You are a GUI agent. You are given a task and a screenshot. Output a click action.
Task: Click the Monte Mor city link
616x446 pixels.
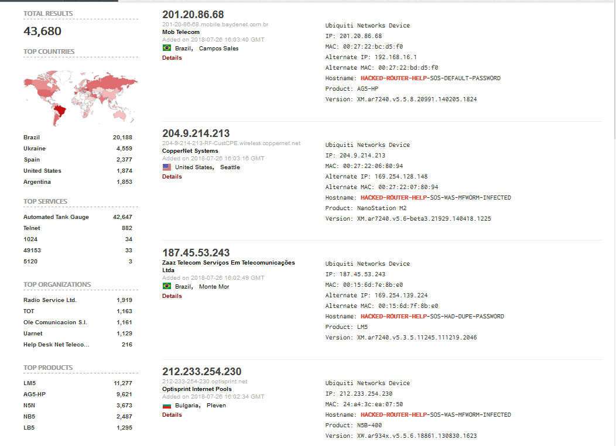[214, 287]
